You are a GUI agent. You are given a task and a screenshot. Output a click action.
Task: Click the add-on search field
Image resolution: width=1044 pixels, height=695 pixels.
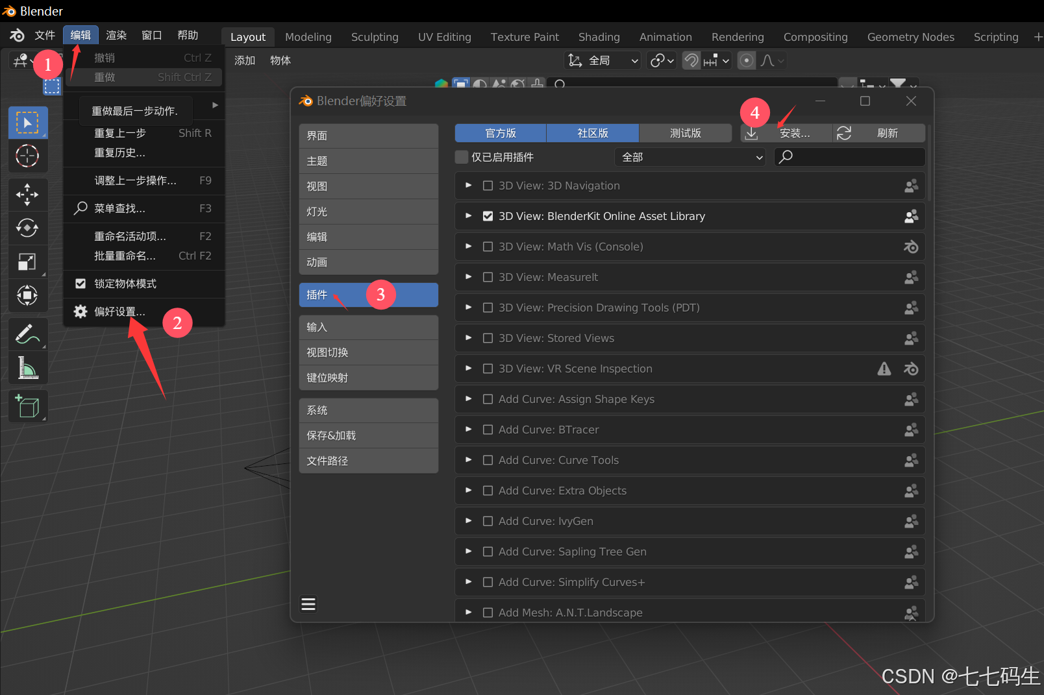click(x=856, y=157)
